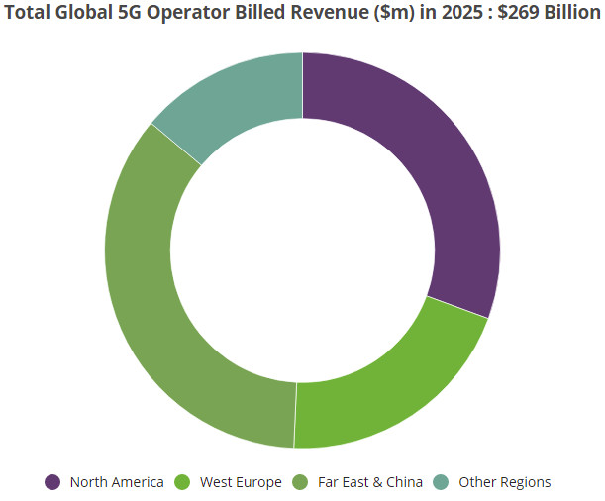Screen dimensions: 605x501
Task: Click the divider between North America and West Europe
Action: pos(457,307)
